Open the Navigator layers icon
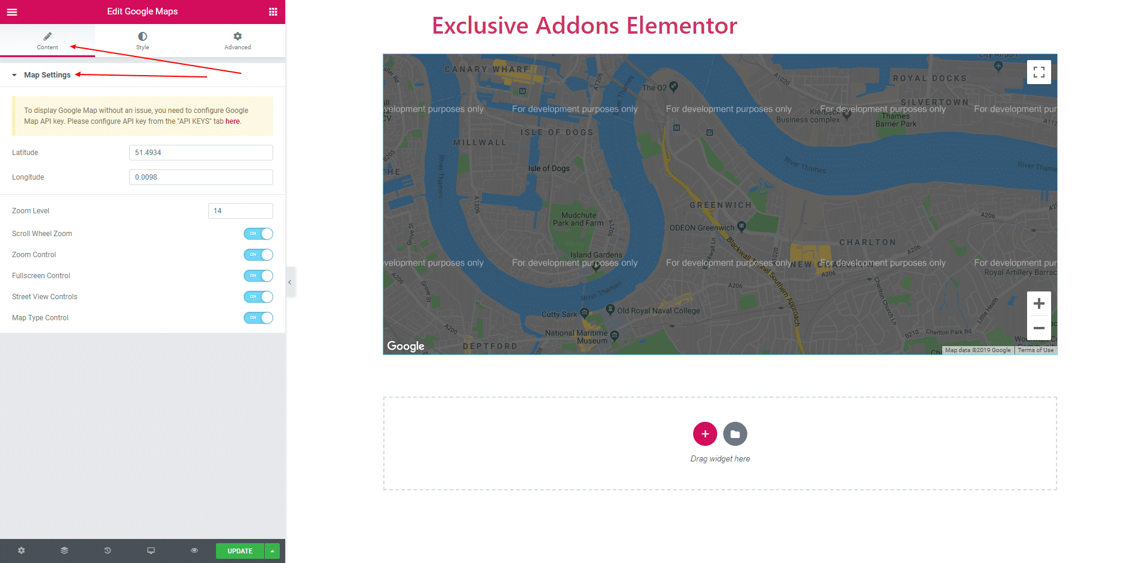The width and height of the screenshot is (1145, 563). pos(64,550)
